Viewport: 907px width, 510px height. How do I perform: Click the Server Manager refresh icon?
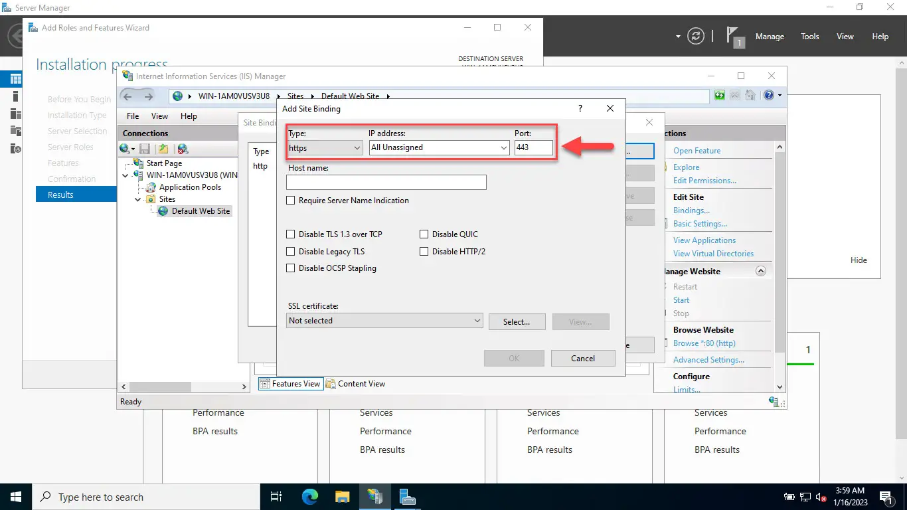coord(695,37)
